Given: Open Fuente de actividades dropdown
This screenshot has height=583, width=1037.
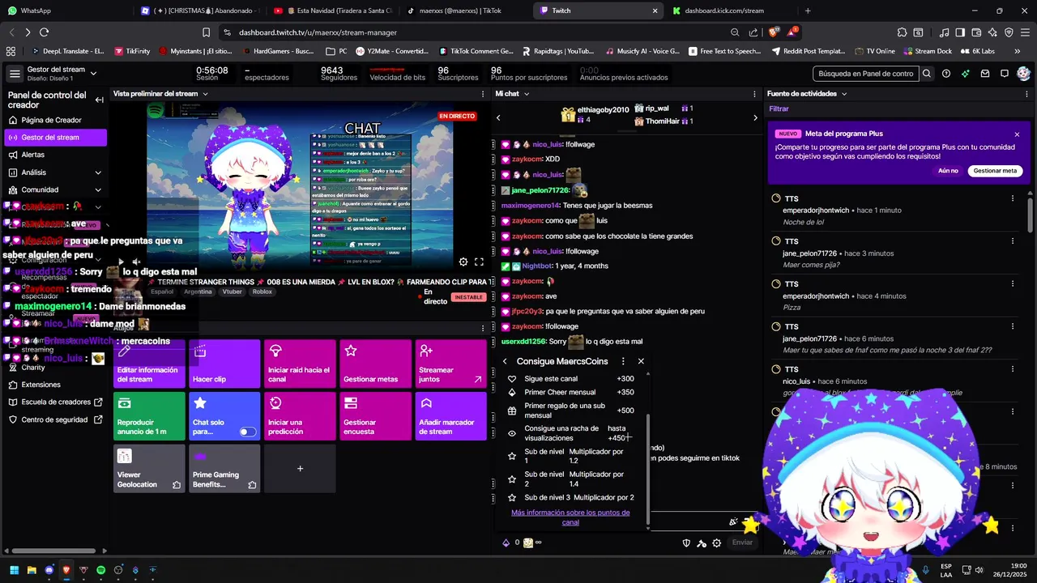Looking at the screenshot, I should point(844,94).
